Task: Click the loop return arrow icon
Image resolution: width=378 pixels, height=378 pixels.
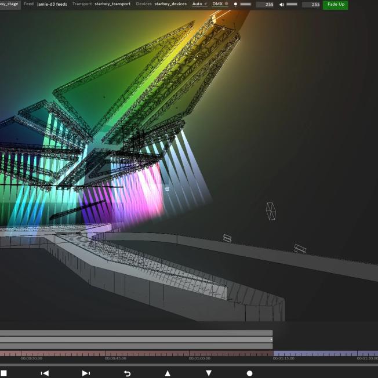Action: coord(127,373)
